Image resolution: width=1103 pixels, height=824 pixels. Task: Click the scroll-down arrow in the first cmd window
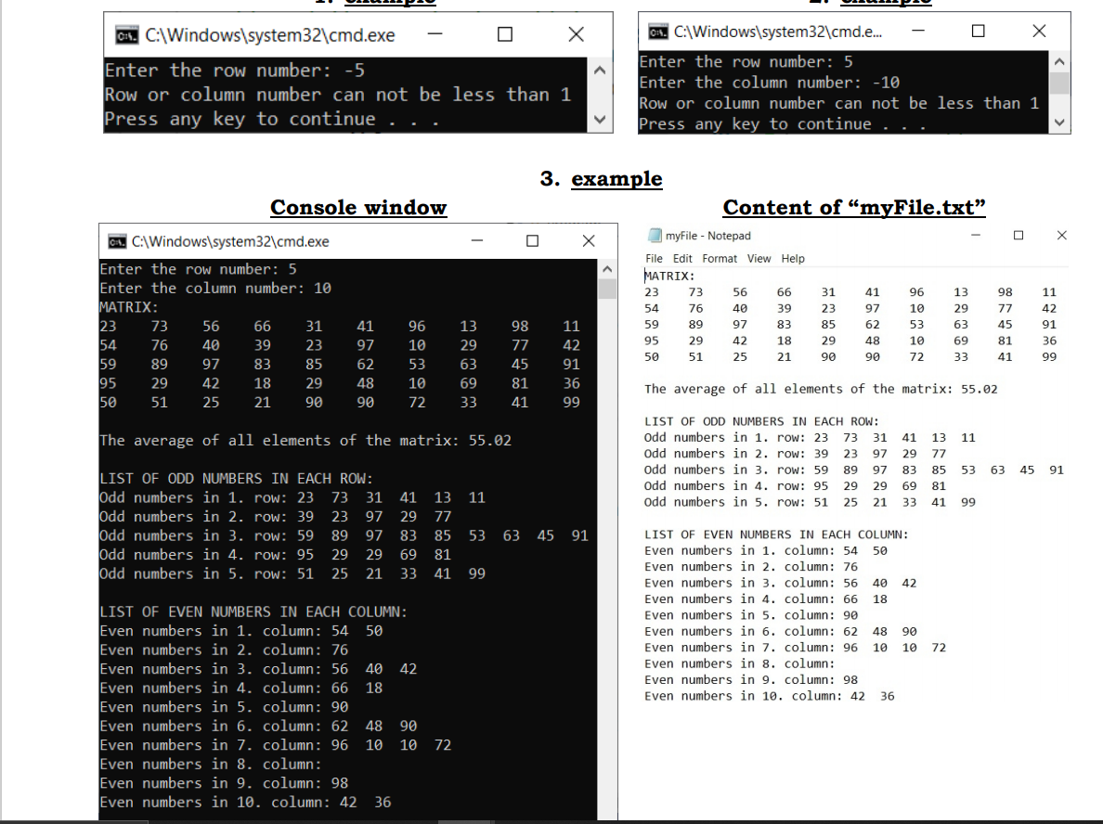point(601,117)
